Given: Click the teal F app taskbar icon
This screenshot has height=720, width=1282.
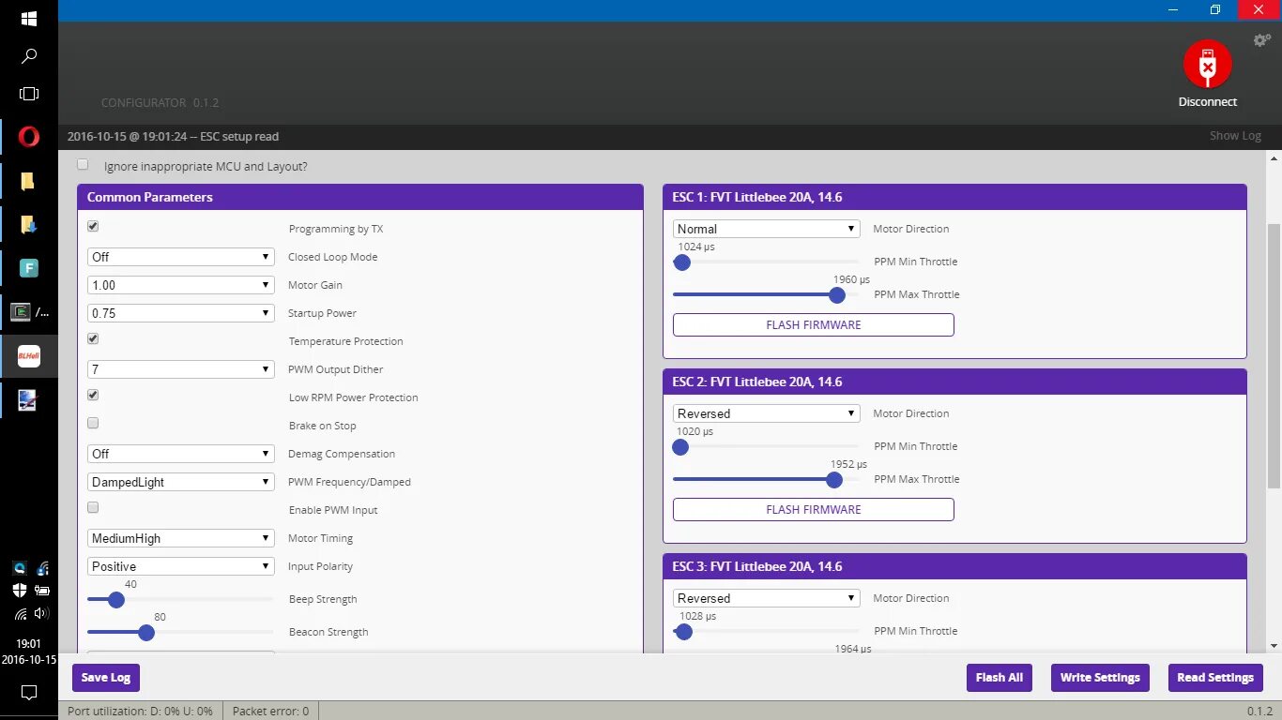Looking at the screenshot, I should (x=29, y=269).
